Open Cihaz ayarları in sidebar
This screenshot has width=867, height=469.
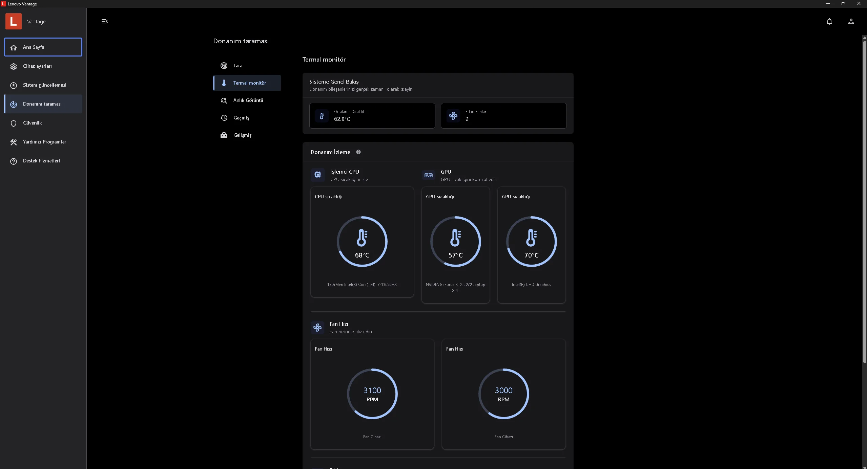click(43, 66)
